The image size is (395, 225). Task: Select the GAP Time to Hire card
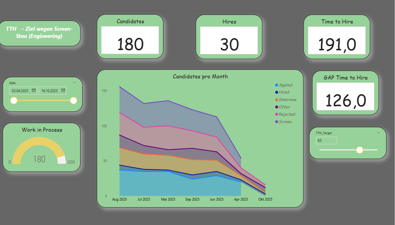click(345, 93)
